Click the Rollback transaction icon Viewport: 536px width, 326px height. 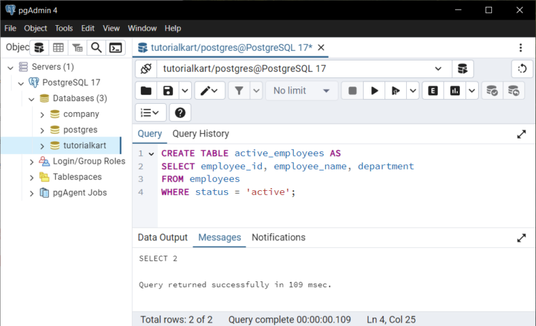click(514, 91)
